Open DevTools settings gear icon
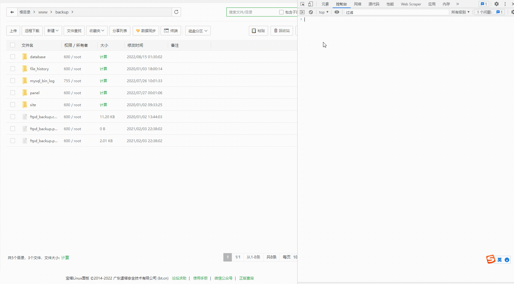514x284 pixels. (x=497, y=4)
